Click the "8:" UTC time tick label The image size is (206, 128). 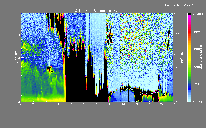coord(72,104)
